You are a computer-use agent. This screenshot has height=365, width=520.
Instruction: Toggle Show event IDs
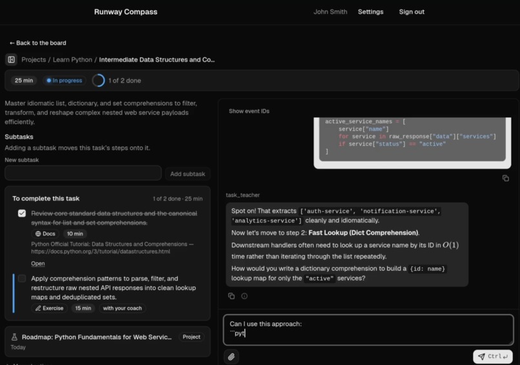coord(249,111)
